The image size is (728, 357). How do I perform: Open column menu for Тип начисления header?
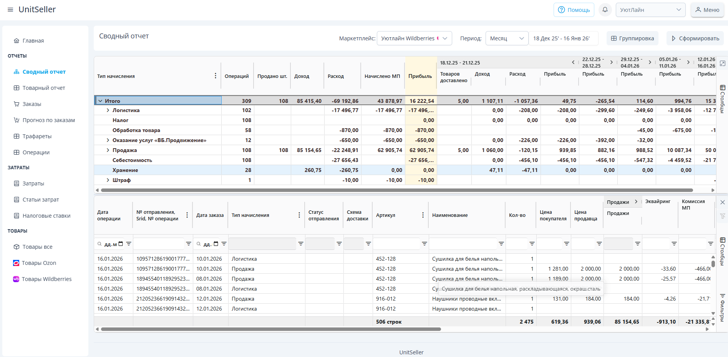tap(215, 76)
